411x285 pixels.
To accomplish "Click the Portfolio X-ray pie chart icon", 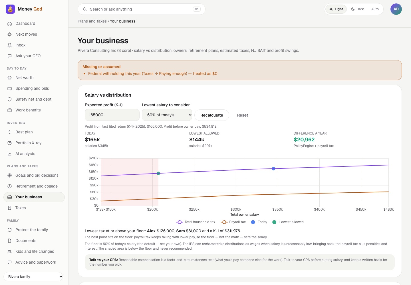I will coord(9,143).
